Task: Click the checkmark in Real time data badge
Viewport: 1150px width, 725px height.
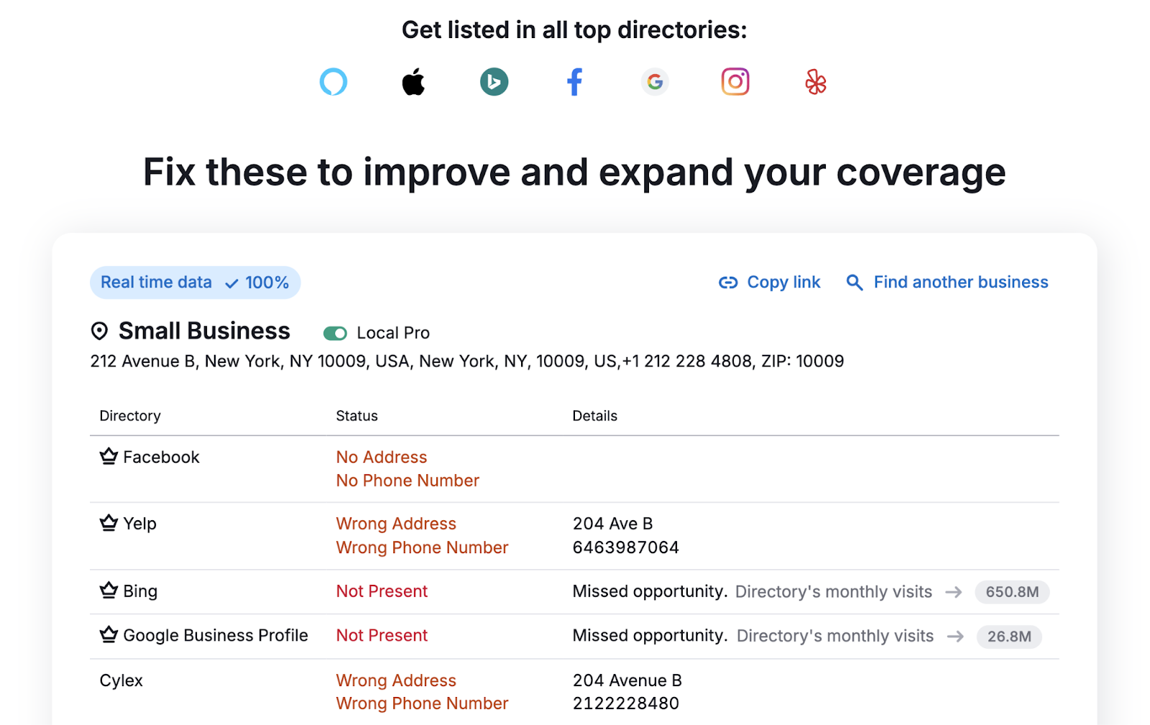Action: 231,283
